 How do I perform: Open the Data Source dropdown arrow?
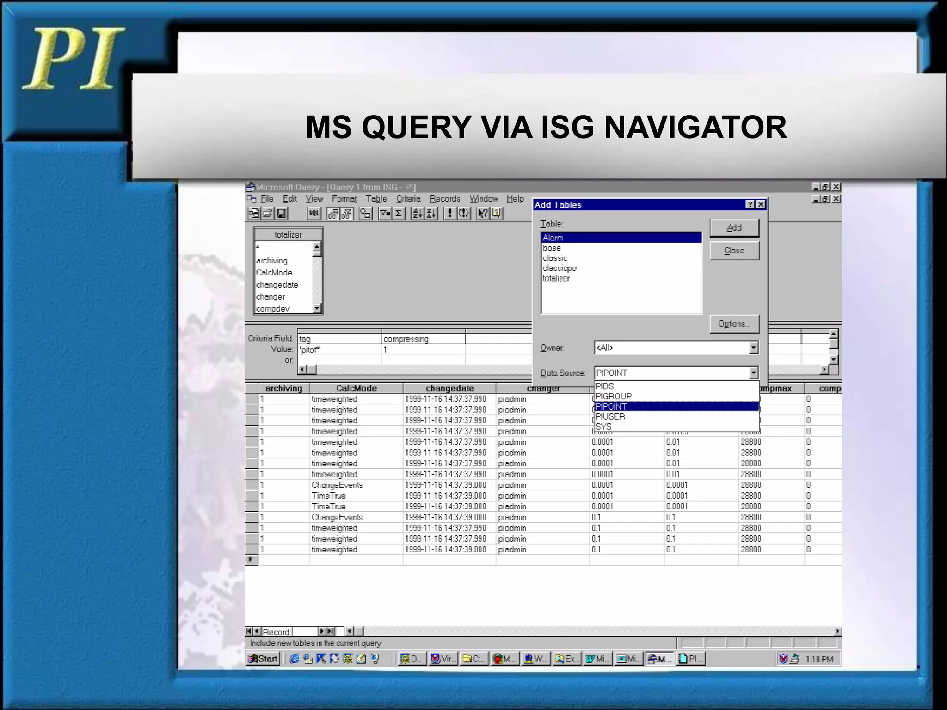pos(754,373)
